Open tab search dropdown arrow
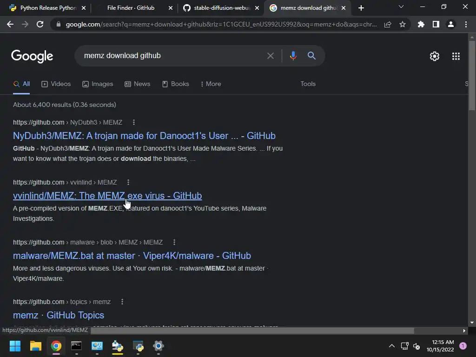Image resolution: width=476 pixels, height=357 pixels. click(x=401, y=7)
